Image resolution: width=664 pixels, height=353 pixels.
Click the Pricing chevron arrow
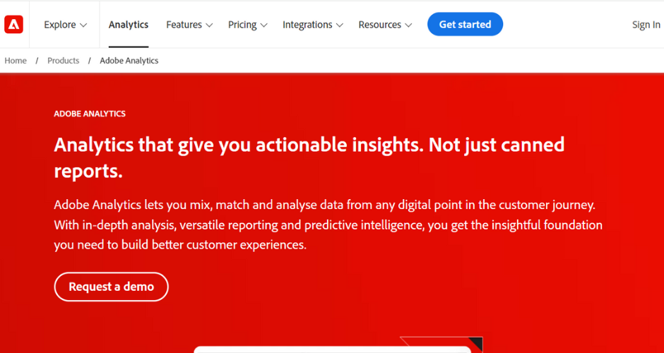pos(263,25)
